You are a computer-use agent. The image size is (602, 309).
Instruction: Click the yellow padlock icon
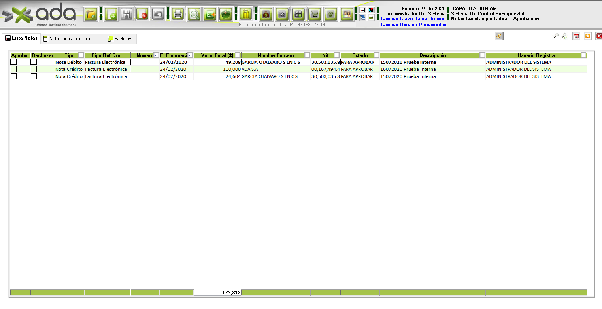click(246, 15)
